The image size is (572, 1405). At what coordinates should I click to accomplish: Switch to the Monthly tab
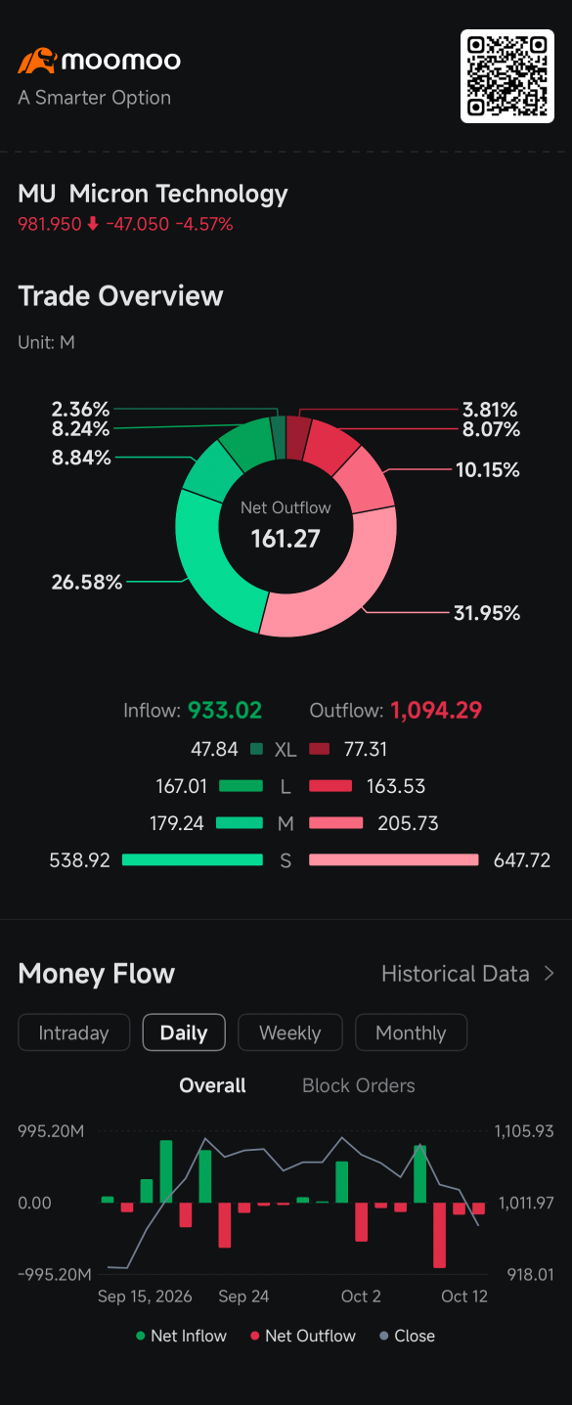point(411,1032)
